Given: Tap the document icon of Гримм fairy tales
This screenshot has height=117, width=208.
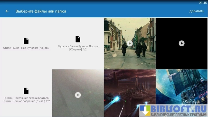Looking at the screenshot, I should point(26,91).
